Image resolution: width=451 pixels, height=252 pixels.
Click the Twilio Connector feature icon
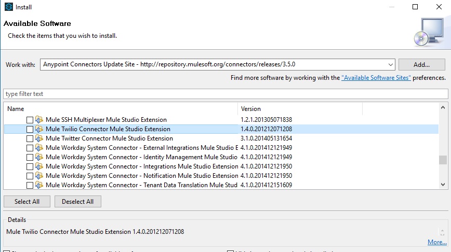39,129
